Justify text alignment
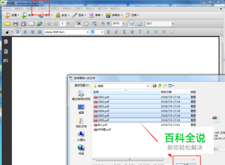This screenshot has height=165, width=225. click(40, 32)
